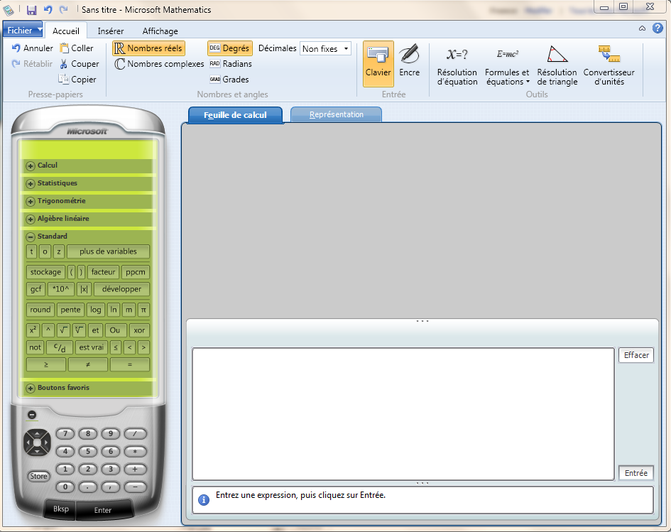Click the est vrai button
The height and width of the screenshot is (532, 671).
tap(91, 347)
